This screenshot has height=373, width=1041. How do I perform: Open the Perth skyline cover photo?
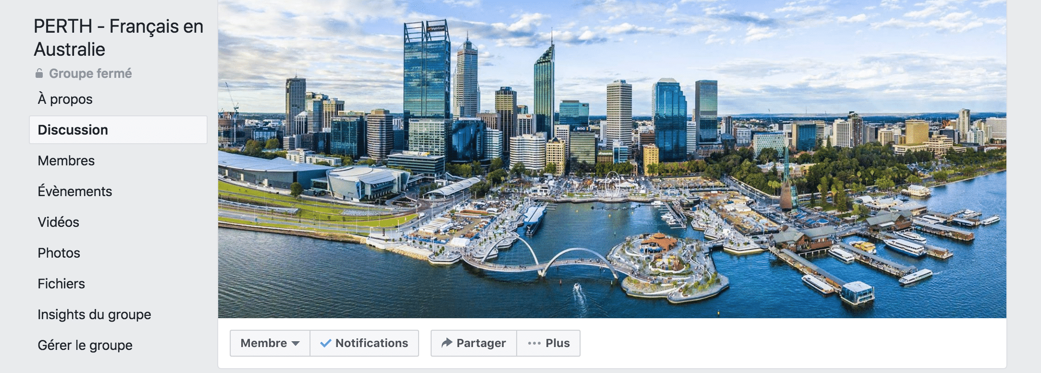tap(612, 159)
